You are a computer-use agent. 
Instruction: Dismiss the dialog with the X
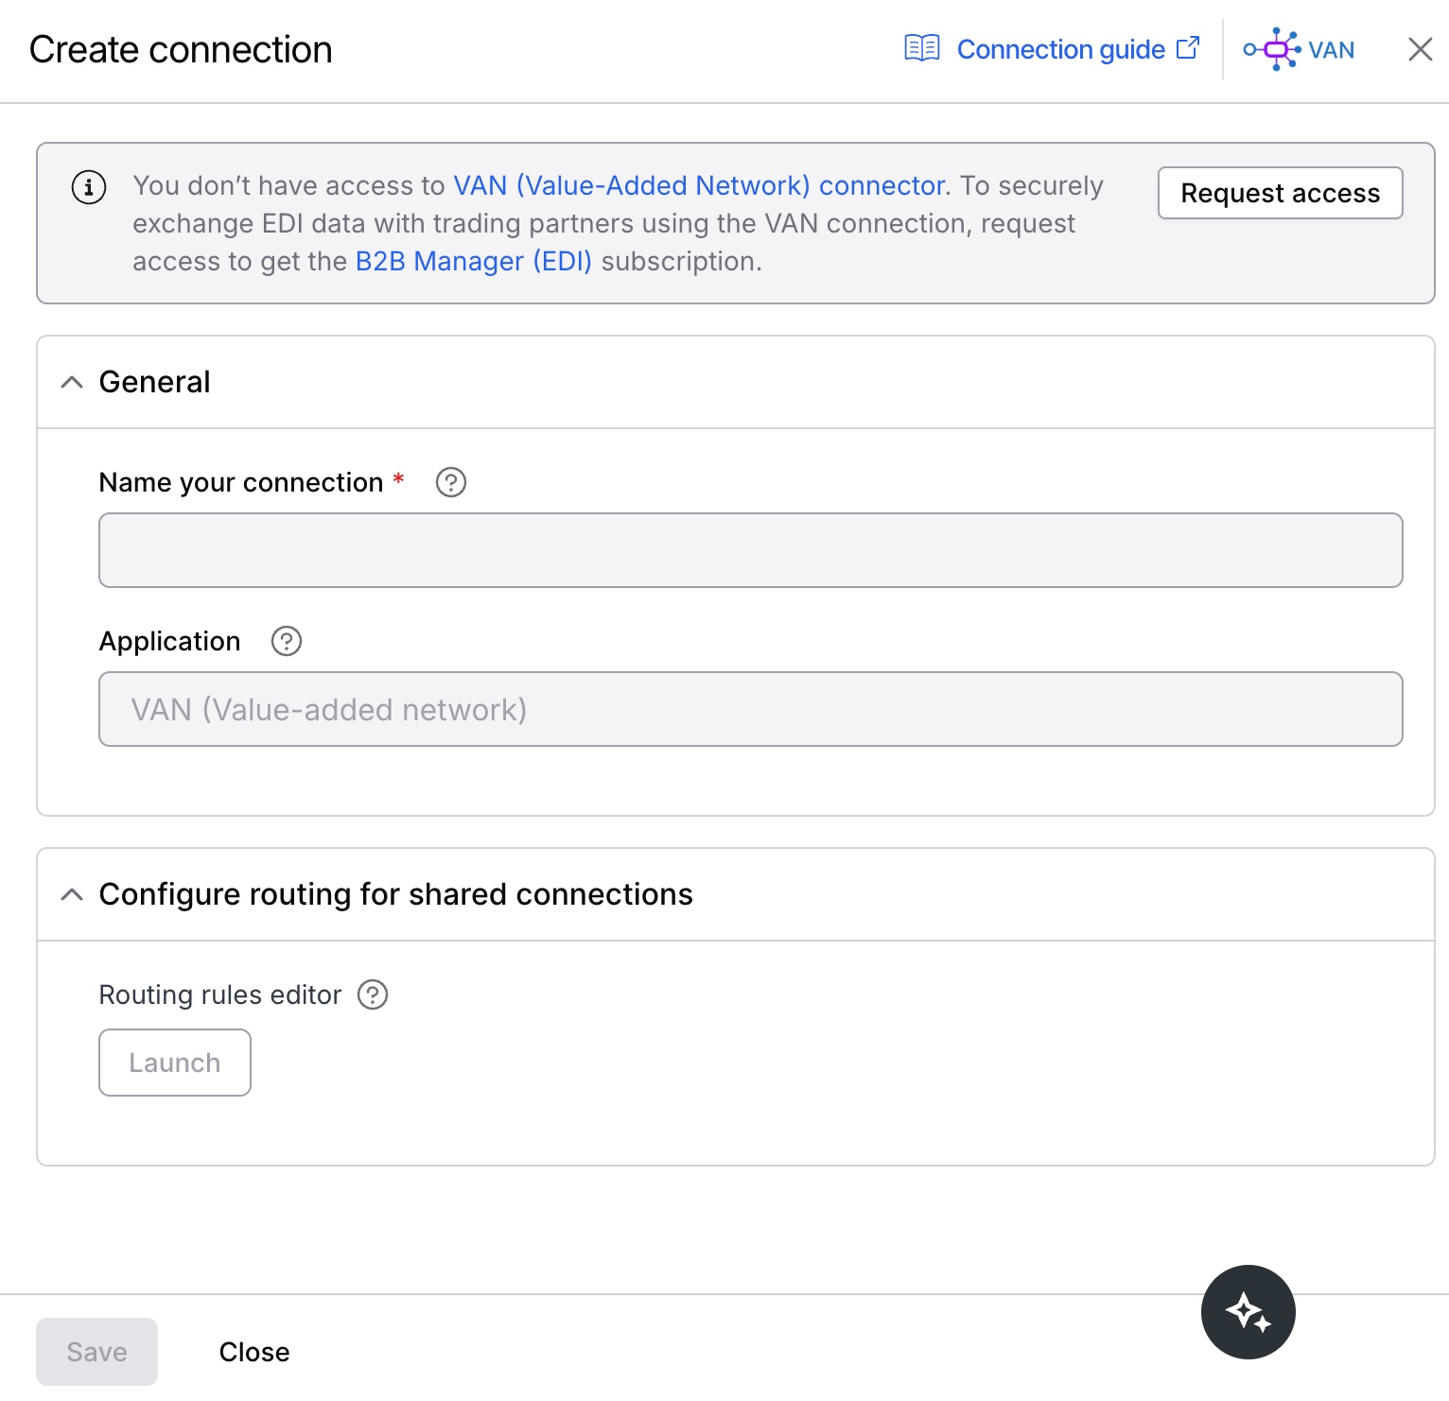click(1420, 49)
